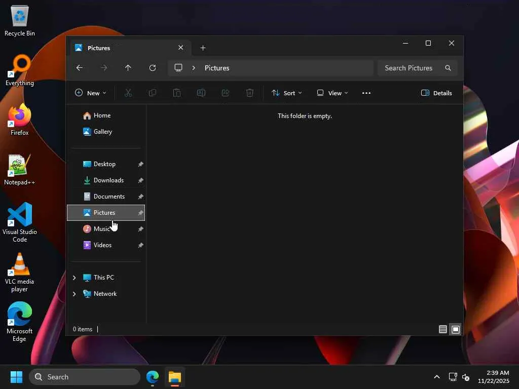Toggle the Details pane button
The width and height of the screenshot is (519, 389).
[436, 93]
